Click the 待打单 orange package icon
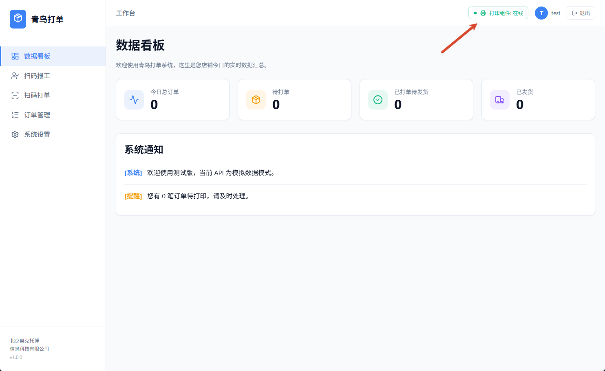This screenshot has height=371, width=605. 256,100
